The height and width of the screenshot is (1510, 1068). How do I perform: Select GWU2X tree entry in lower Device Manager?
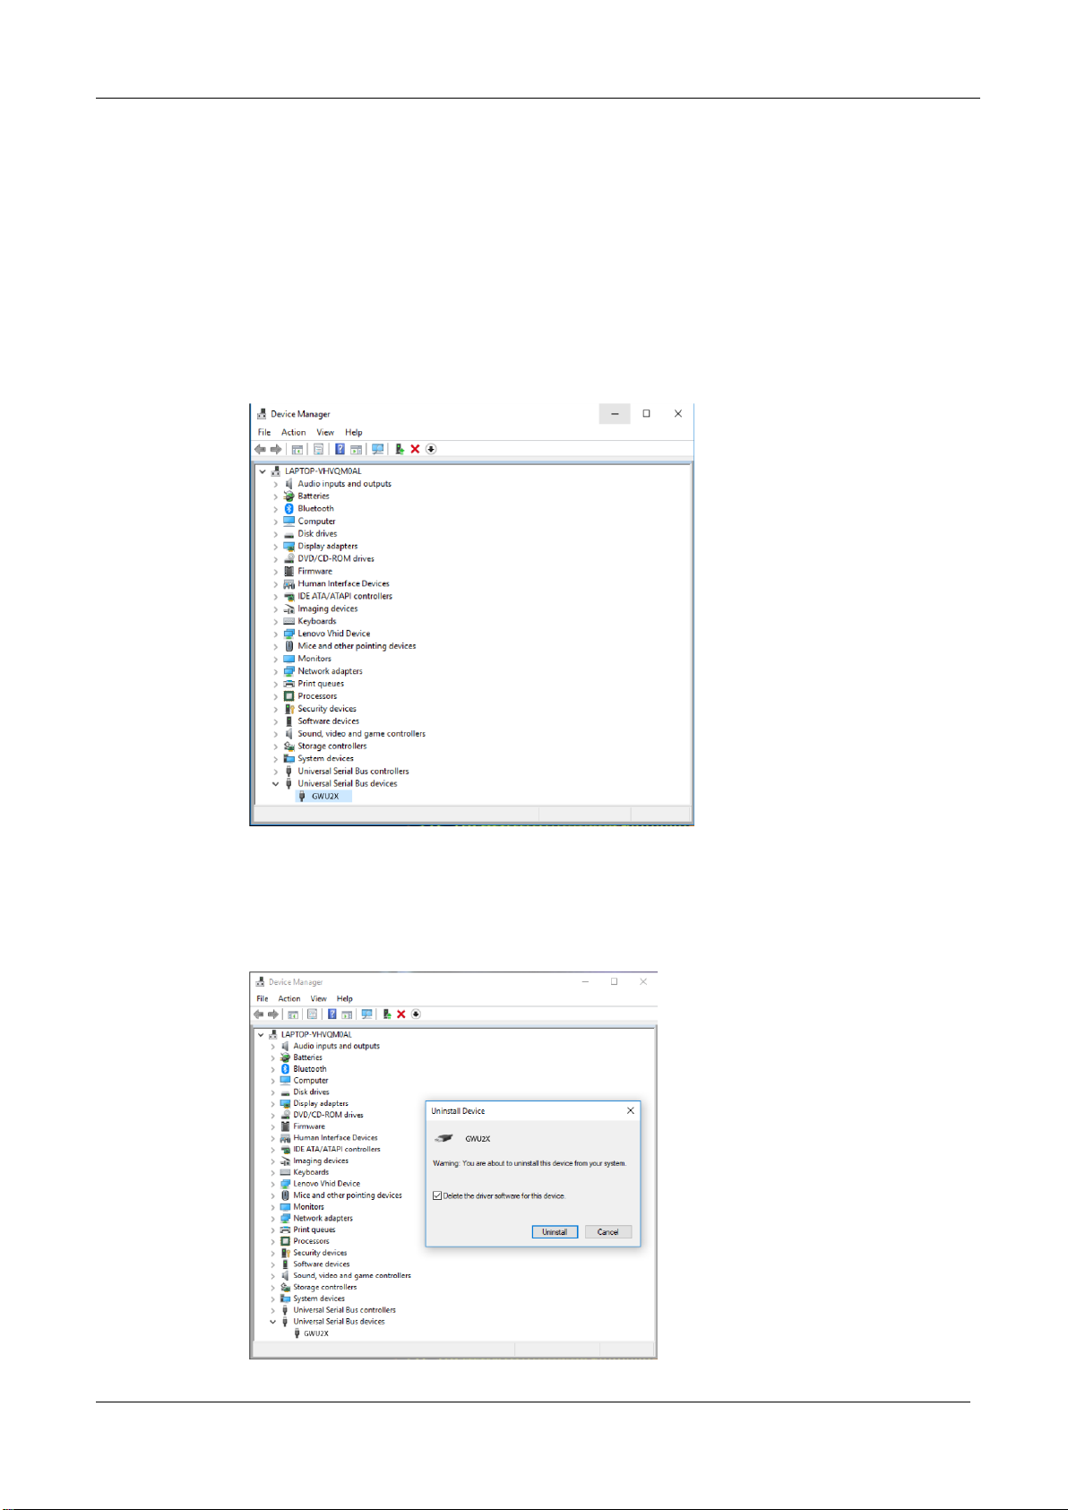316,1333
